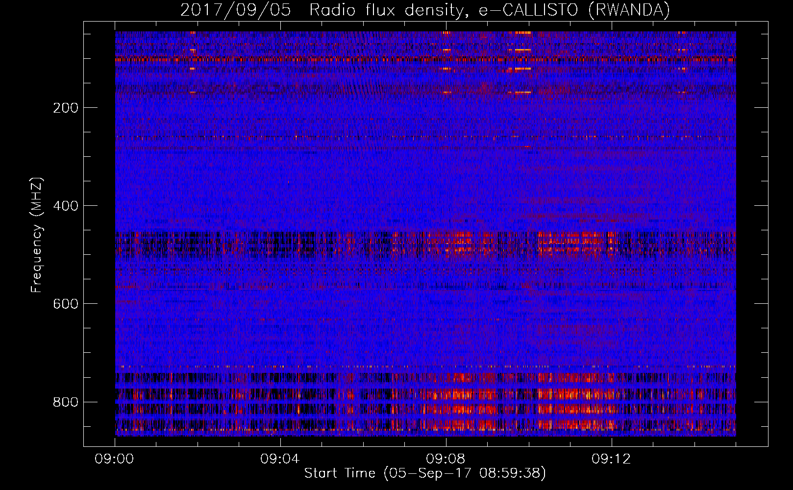Select the 'Frequency (MHZ)' axis label

[37, 235]
